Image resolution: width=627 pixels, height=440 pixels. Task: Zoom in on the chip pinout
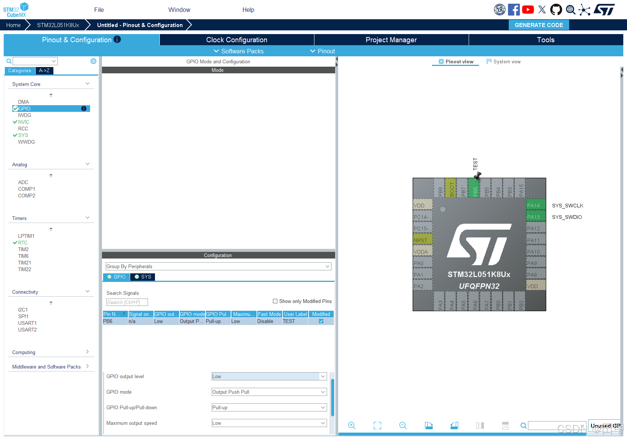tap(352, 426)
